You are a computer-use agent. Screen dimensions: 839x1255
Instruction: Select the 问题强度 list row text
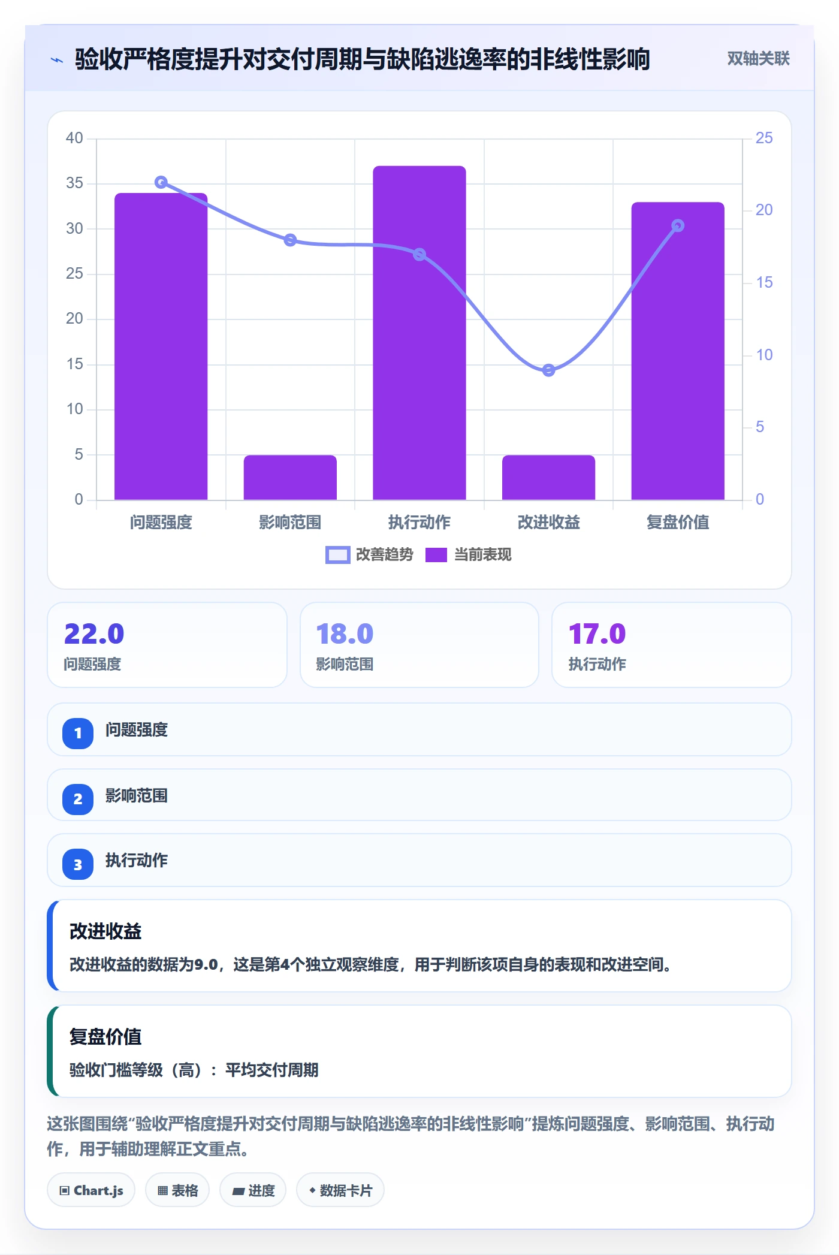(x=137, y=730)
